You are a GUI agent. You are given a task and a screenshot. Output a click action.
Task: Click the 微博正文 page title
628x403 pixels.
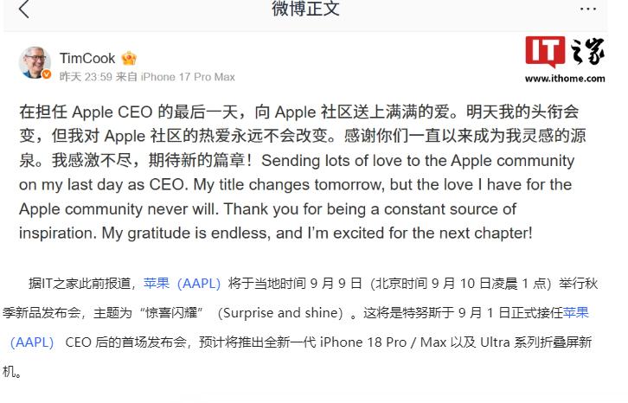pyautogui.click(x=305, y=9)
